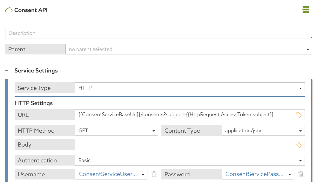Change the HTTP Method from GET
The height and width of the screenshot is (182, 317).
[116, 131]
